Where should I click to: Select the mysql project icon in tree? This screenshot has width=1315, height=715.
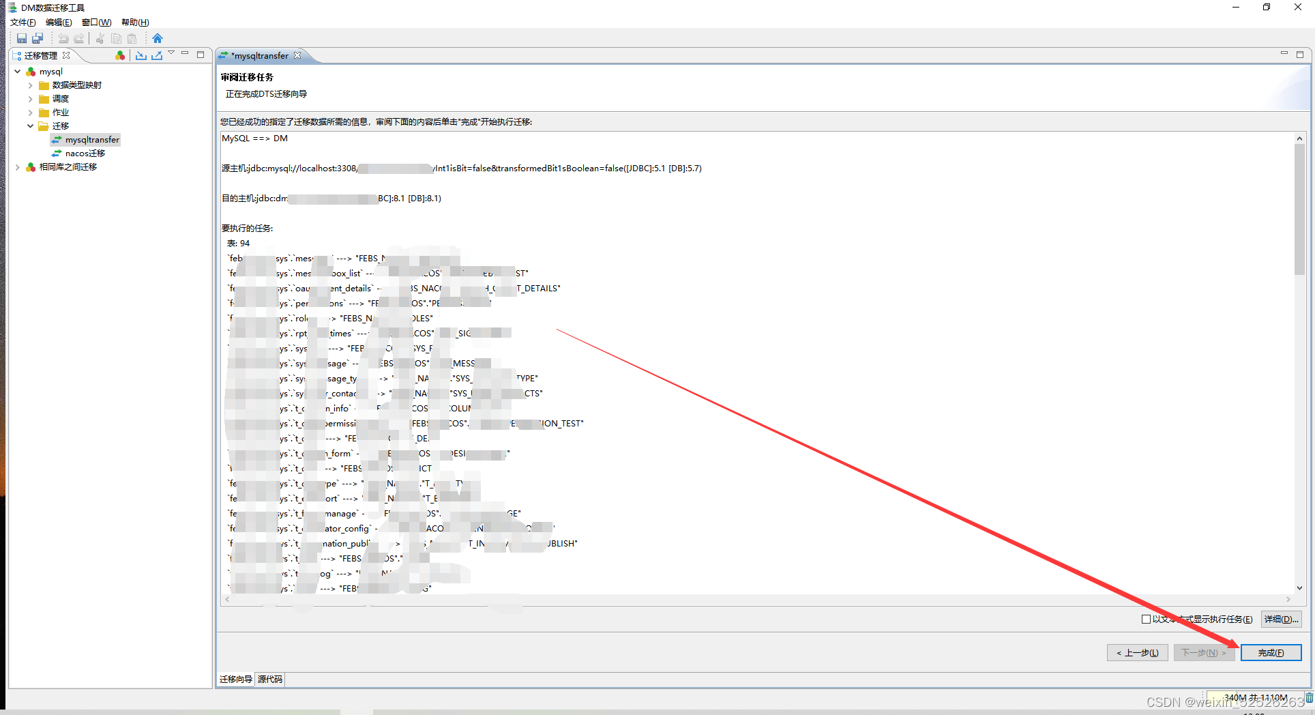pos(31,72)
